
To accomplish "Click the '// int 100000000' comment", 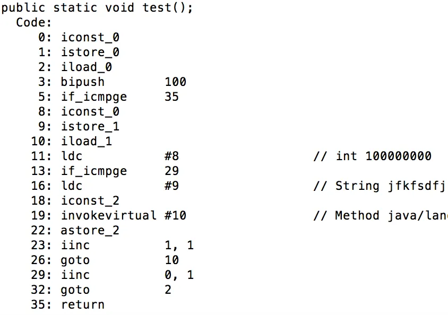I will 372,156.
